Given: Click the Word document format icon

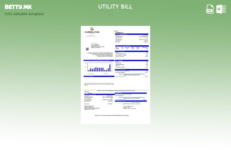Looking at the screenshot, I should (x=221, y=9).
